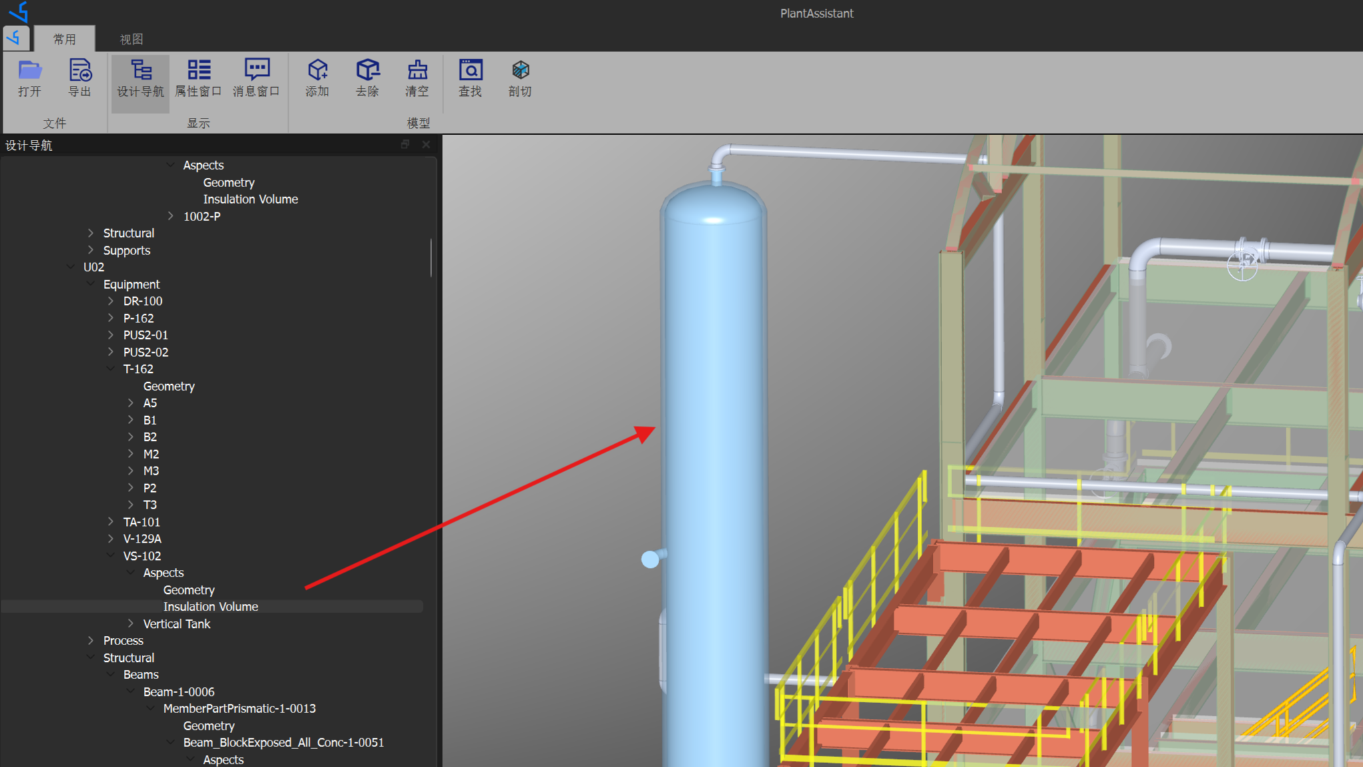This screenshot has height=767, width=1363.
Task: Toggle the 消息窗口 message window button
Action: click(x=256, y=78)
